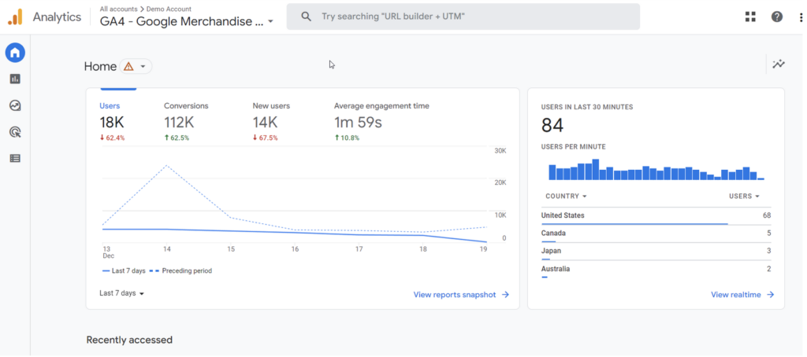Click the Japan country row
Screen dimensions: 807x357
coord(656,252)
